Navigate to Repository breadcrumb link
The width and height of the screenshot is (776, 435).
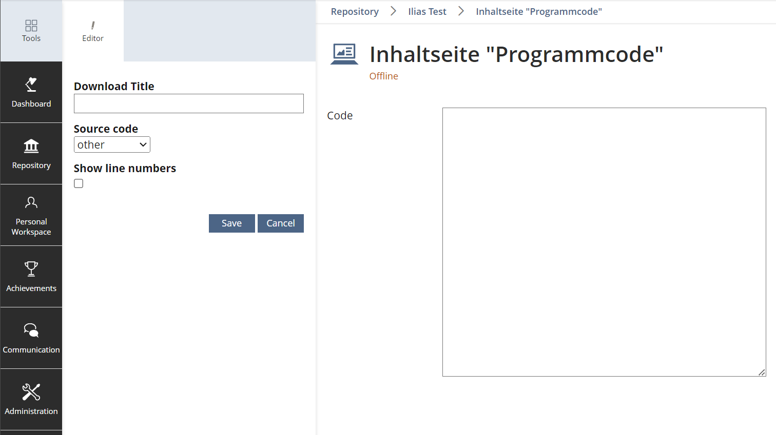(355, 11)
